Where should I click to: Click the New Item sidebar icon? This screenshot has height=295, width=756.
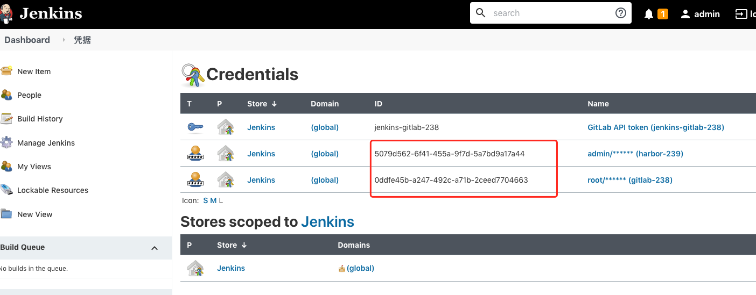[x=6, y=71]
